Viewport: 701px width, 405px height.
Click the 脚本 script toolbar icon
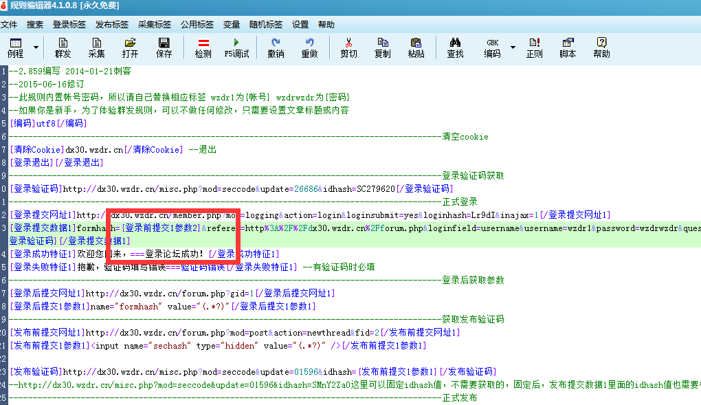point(568,47)
